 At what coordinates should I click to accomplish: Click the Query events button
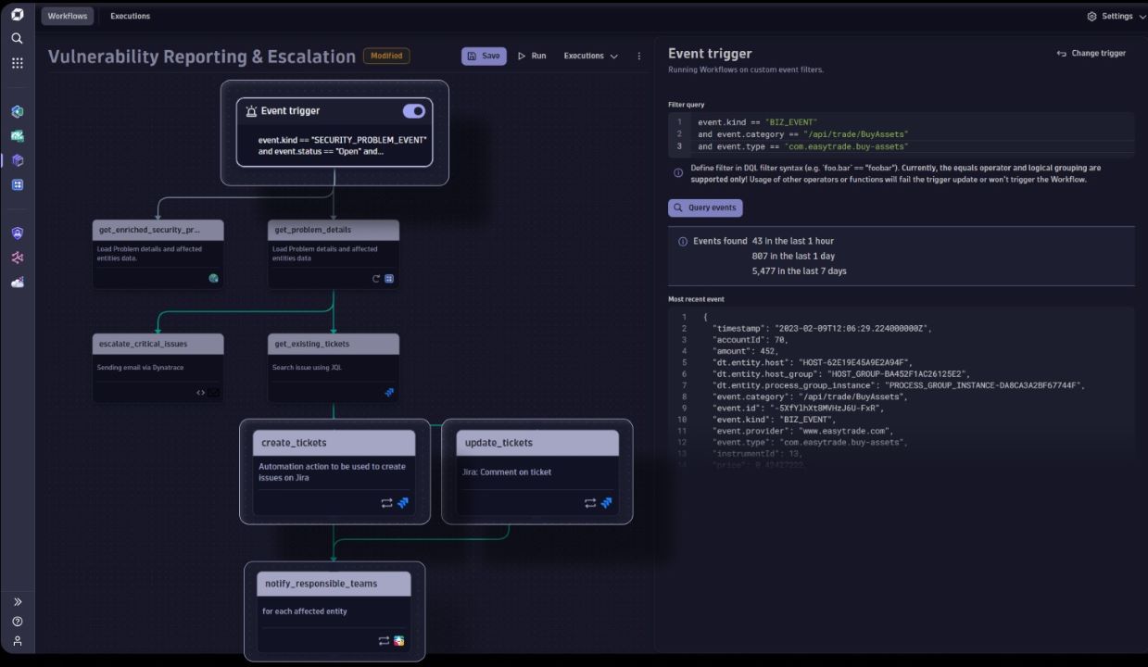point(705,207)
